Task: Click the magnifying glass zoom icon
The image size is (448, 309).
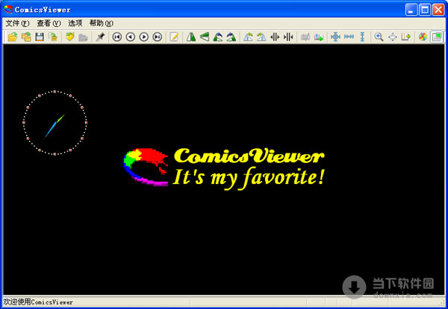Action: point(379,37)
